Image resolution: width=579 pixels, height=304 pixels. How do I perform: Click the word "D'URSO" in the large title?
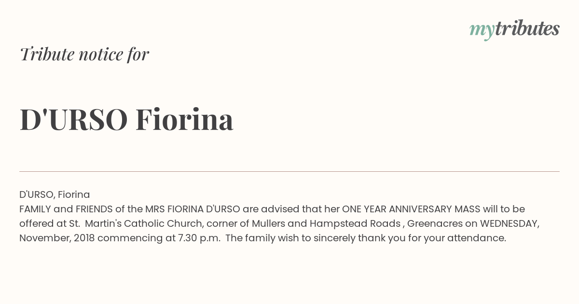point(74,119)
